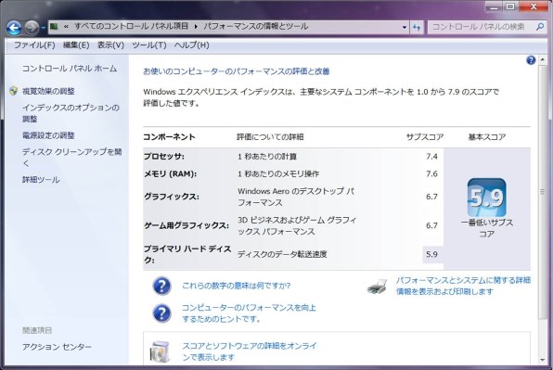Click the control panel icon in address bar
Viewport: 553px width, 370px height.
54,26
